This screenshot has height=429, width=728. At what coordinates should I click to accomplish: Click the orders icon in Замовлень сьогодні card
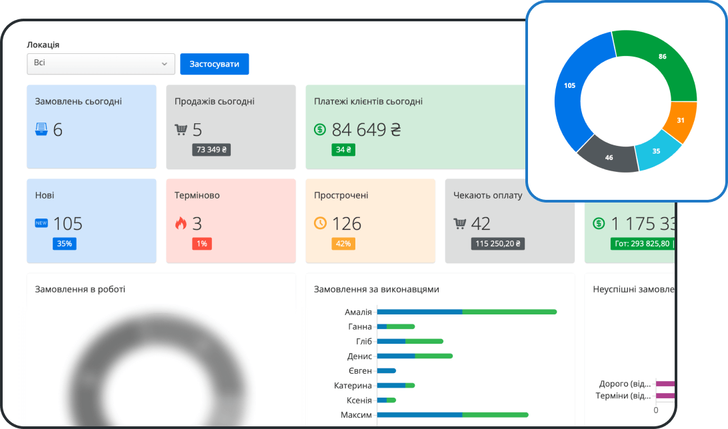coord(41,130)
